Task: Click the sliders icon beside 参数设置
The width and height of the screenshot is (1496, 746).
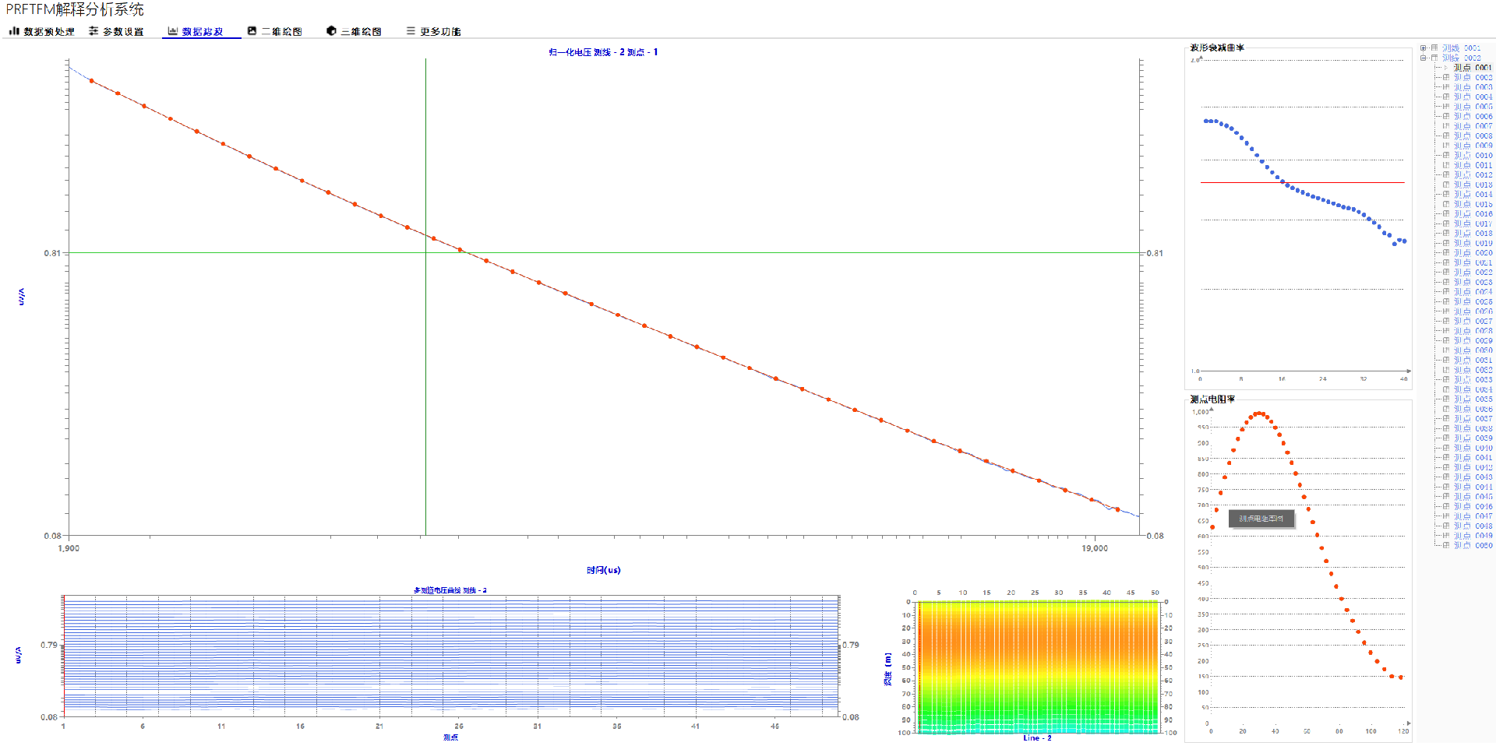Action: [x=93, y=31]
